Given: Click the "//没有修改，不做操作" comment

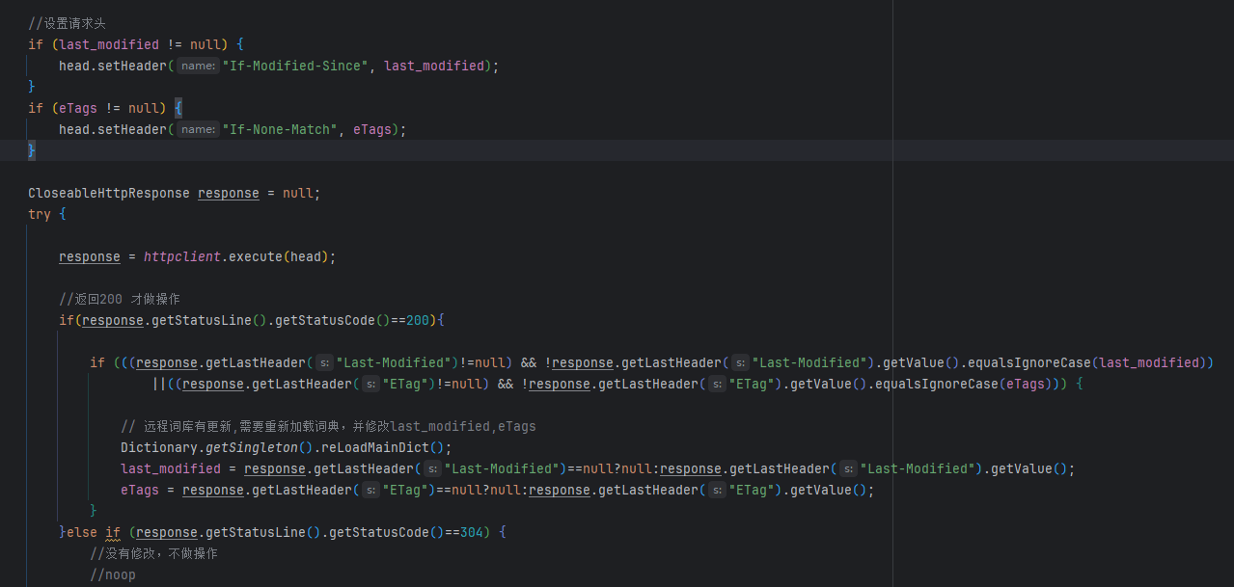Looking at the screenshot, I should click(x=153, y=554).
